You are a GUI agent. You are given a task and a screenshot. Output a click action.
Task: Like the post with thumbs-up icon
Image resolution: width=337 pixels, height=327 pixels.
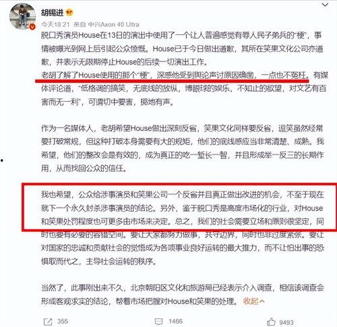[271, 322]
